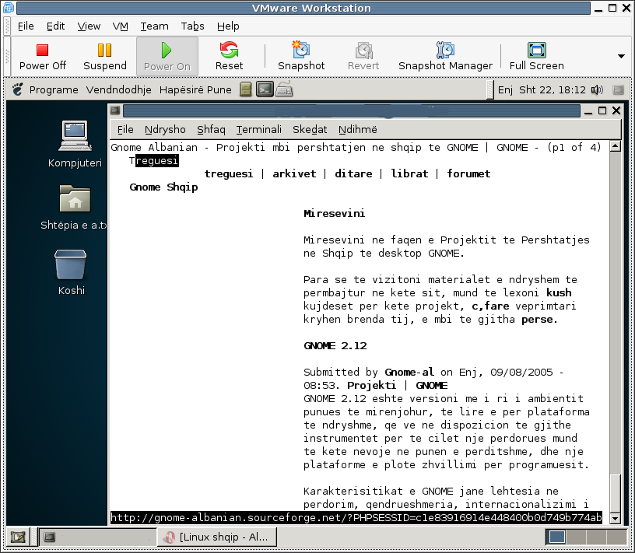The height and width of the screenshot is (553, 635).
Task: Click the Show Desktop button
Action: (x=18, y=537)
